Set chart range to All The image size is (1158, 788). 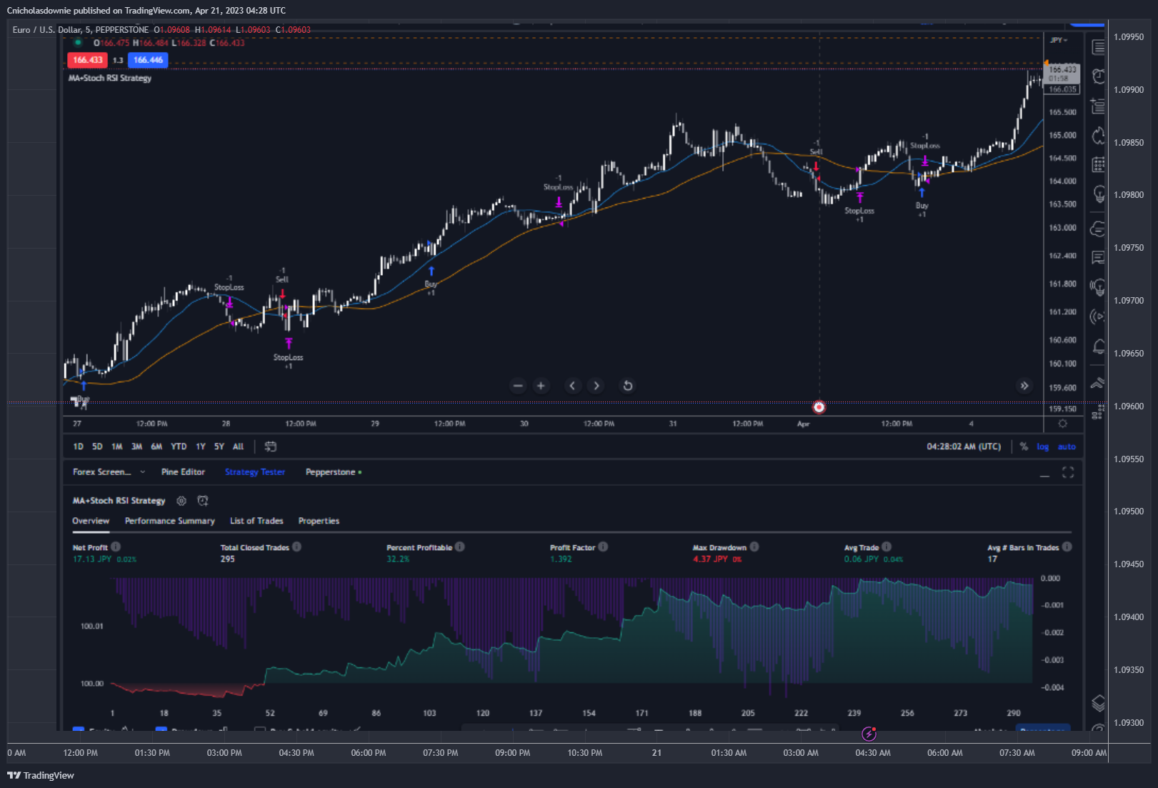coord(239,447)
